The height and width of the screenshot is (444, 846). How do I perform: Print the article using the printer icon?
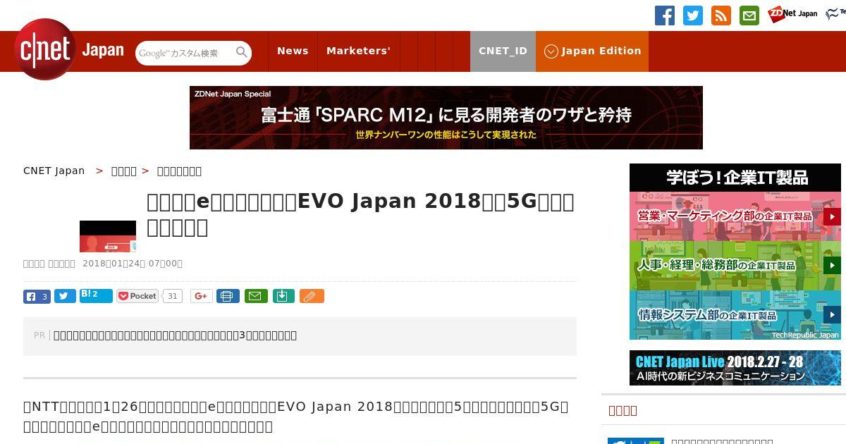click(x=228, y=296)
